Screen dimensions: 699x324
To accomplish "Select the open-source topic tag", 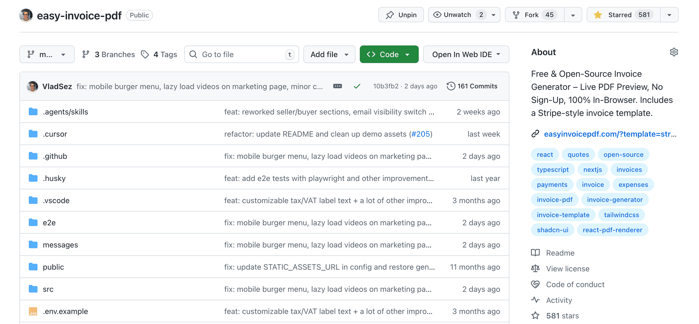I will point(623,154).
